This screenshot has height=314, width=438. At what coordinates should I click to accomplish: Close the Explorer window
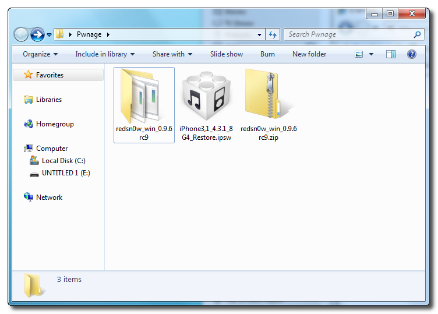(412, 13)
